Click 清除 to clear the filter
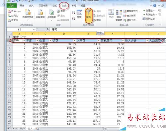 coord(97,11)
